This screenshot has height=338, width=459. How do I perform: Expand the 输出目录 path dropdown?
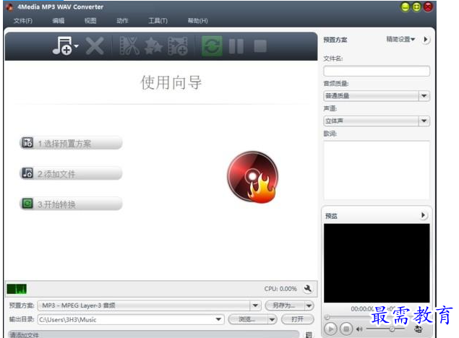218,319
